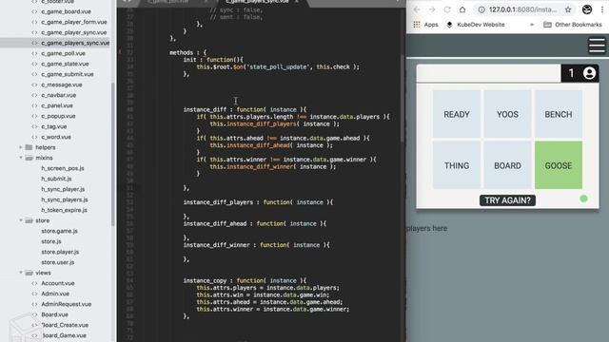Select the YOOS word tile
The height and width of the screenshot is (342, 609).
tap(507, 114)
